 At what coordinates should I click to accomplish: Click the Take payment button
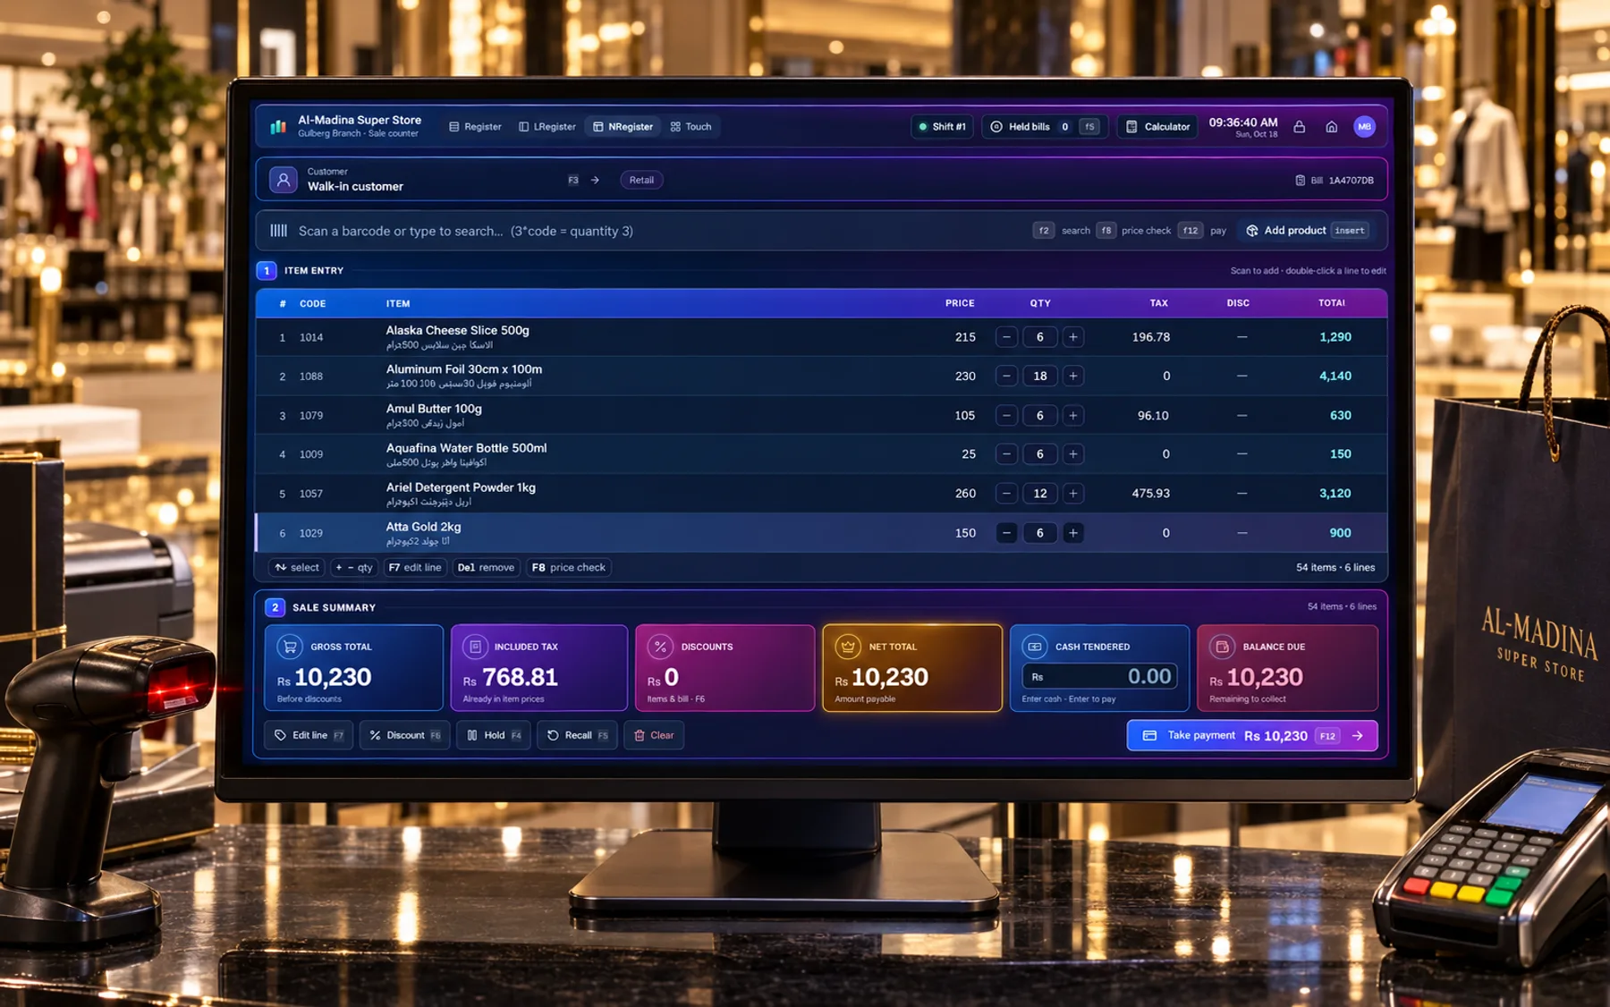(1252, 735)
